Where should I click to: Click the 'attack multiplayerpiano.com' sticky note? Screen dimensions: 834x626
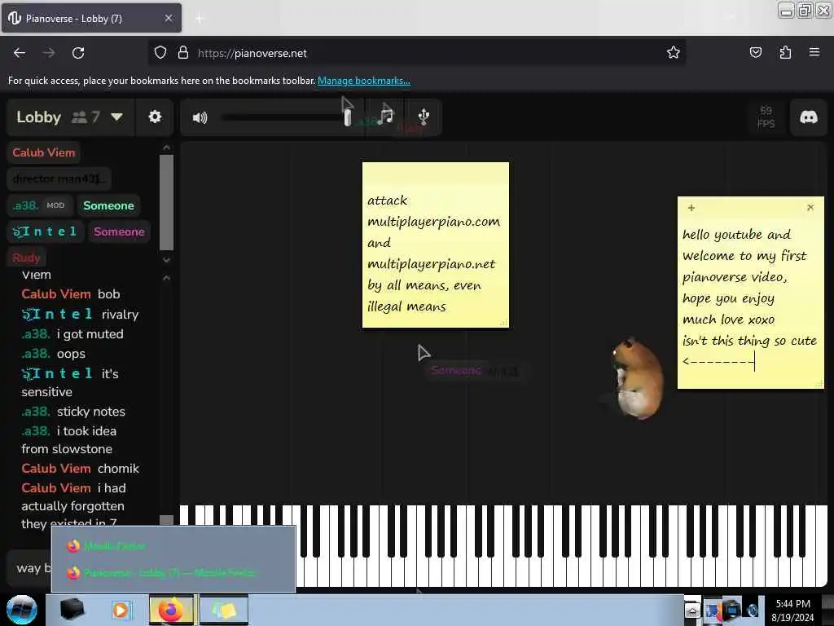click(x=435, y=245)
